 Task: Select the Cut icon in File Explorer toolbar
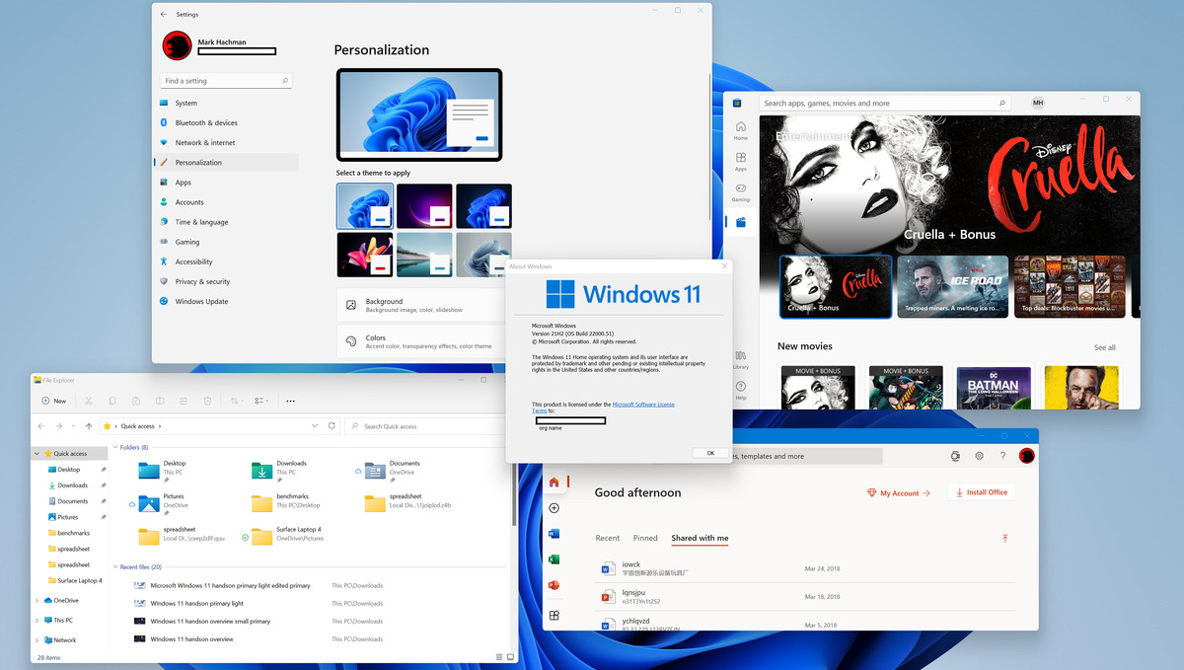[x=88, y=401]
